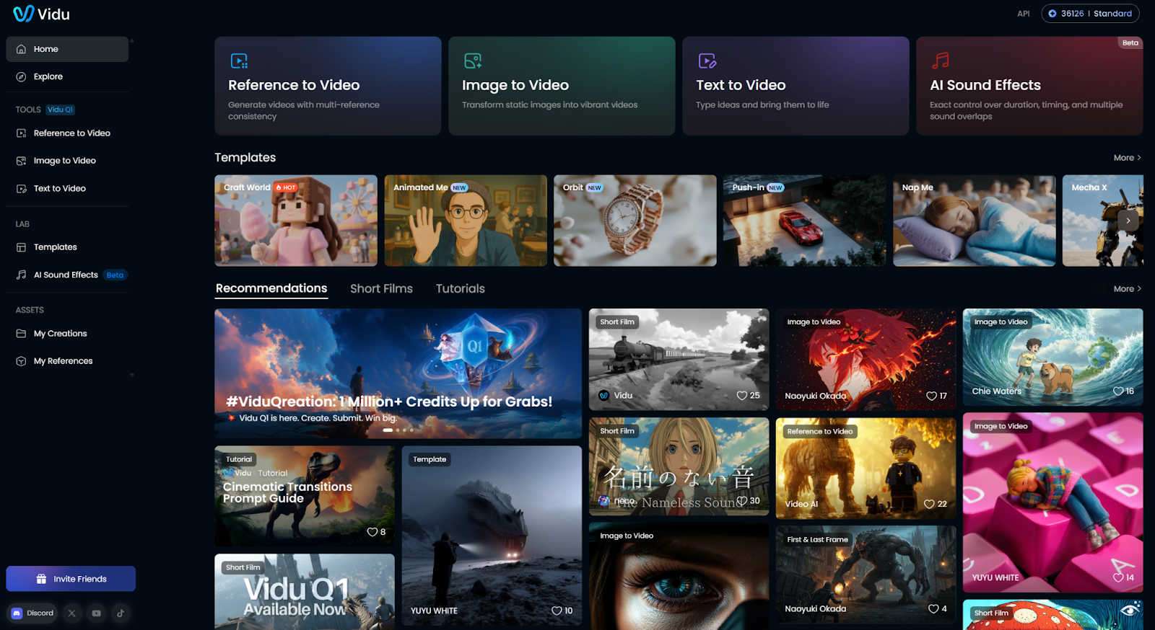Like the Vidu train short film

(741, 396)
